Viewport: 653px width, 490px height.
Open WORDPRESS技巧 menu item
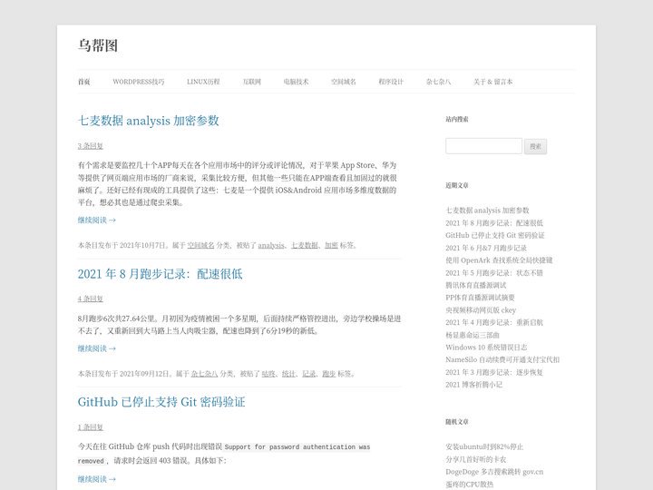click(138, 82)
